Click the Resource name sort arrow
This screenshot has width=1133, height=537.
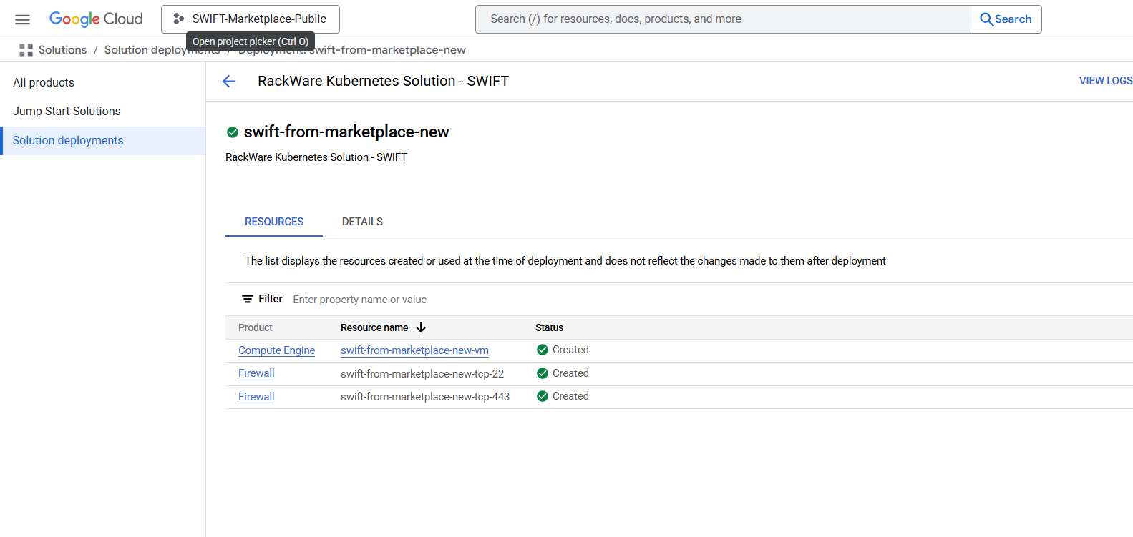point(421,327)
